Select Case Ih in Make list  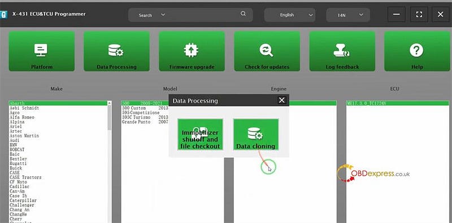58,196
